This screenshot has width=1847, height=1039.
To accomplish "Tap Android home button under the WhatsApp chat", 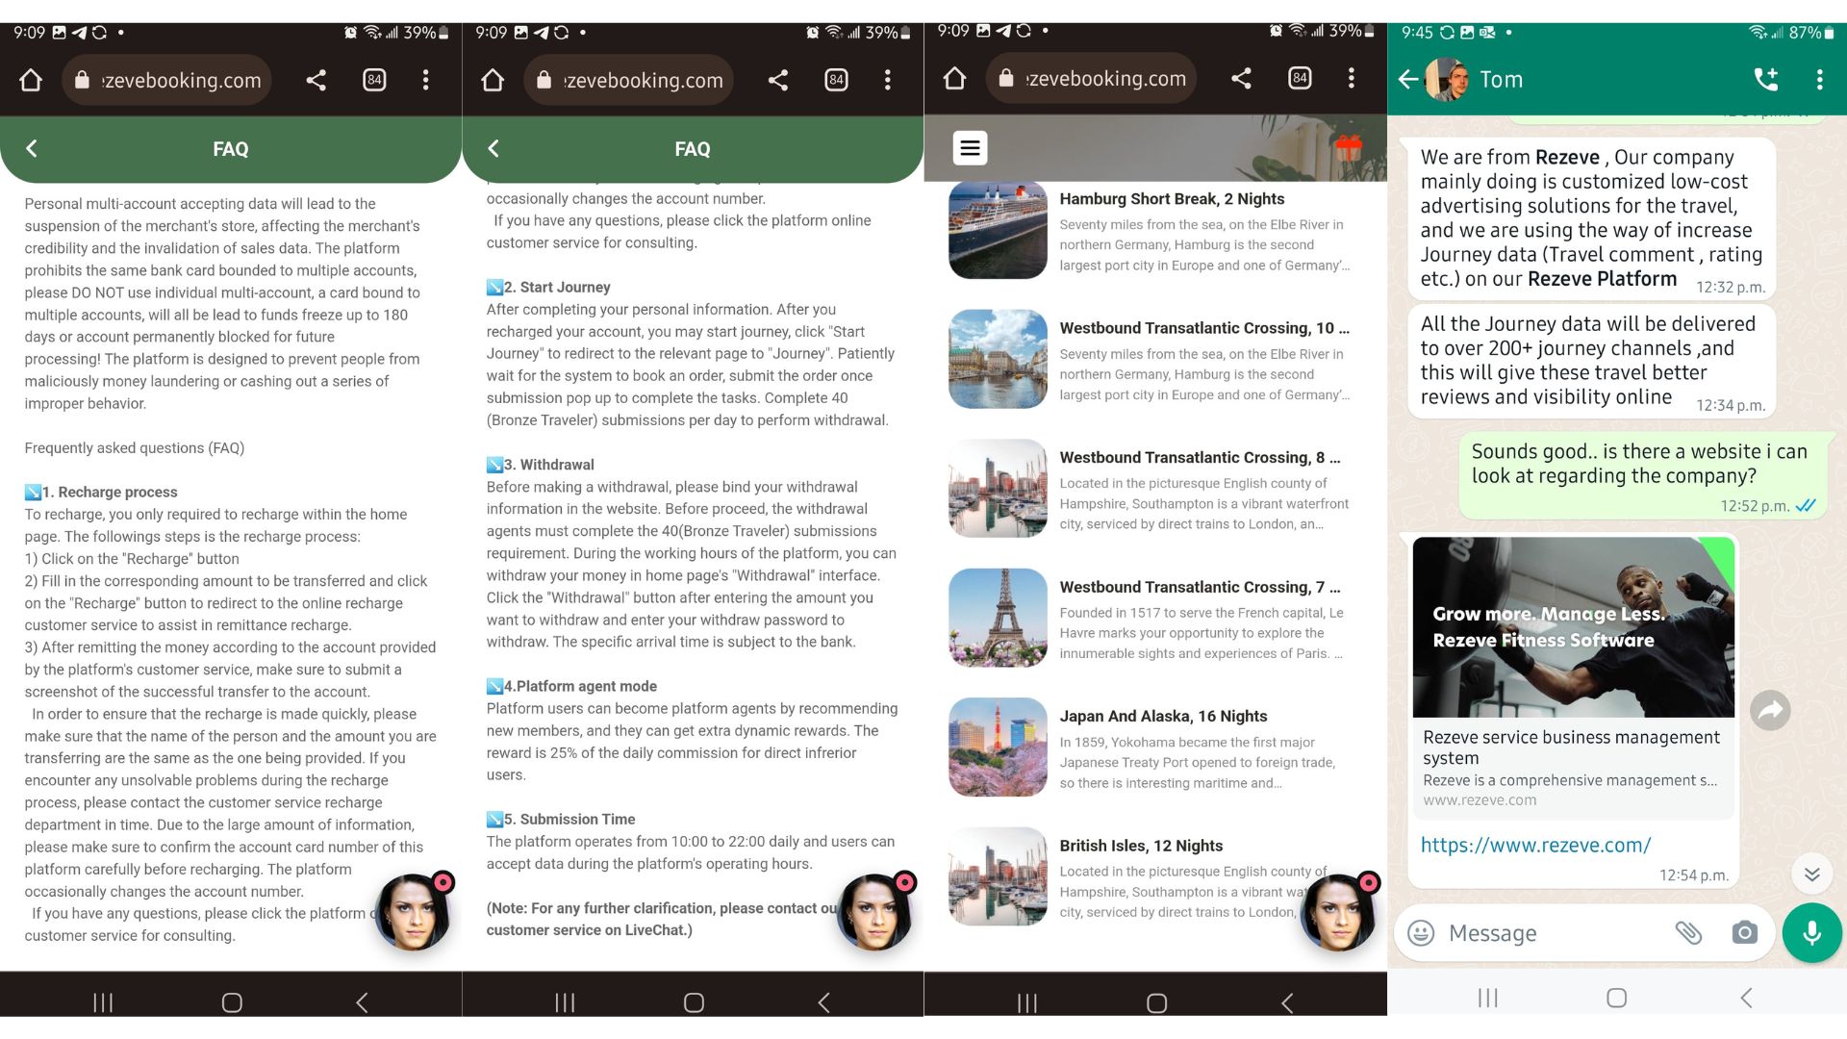I will (1617, 998).
